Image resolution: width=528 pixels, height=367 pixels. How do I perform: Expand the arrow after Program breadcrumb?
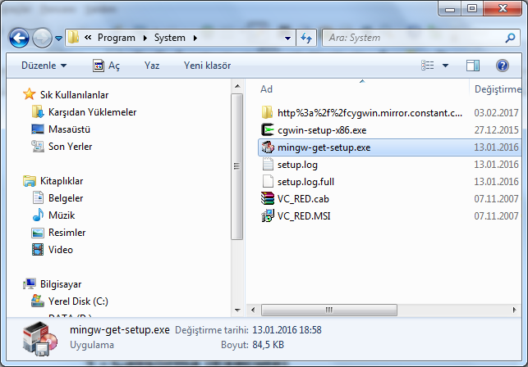pyautogui.click(x=145, y=38)
